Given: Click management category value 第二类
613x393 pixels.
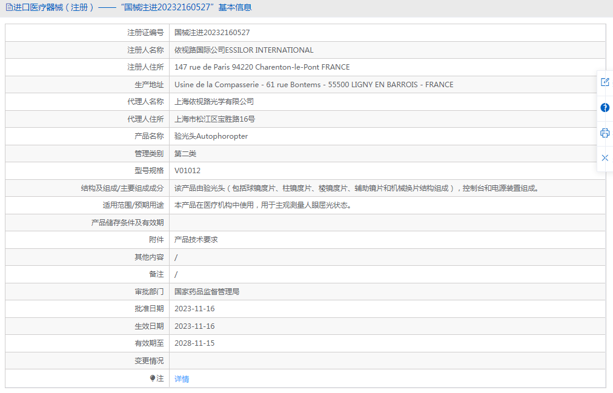Looking at the screenshot, I should point(185,154).
